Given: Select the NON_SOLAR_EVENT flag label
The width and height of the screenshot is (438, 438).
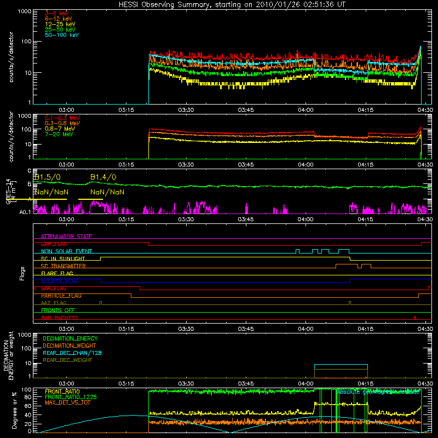Looking at the screenshot, I should point(66,251).
